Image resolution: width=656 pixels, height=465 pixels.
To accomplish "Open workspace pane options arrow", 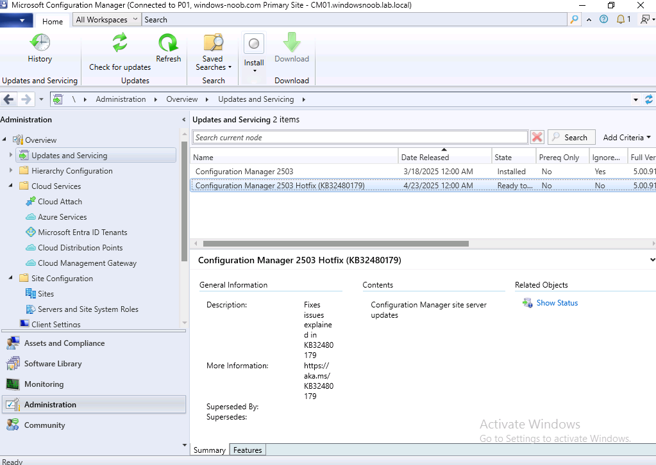I will point(185,445).
